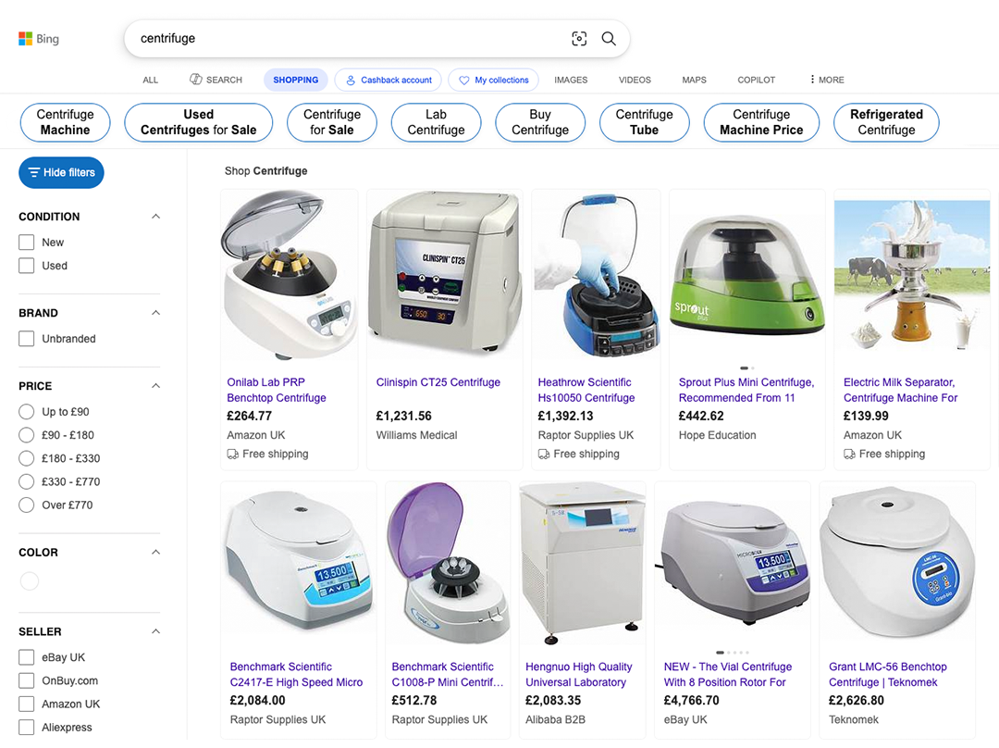Tick the Unbranded brand checkbox
The width and height of the screenshot is (999, 748).
[27, 339]
